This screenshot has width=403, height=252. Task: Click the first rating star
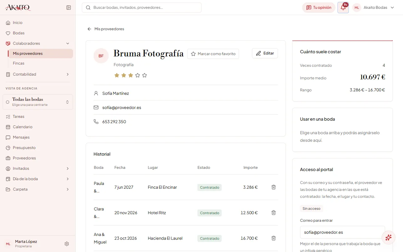117,75
